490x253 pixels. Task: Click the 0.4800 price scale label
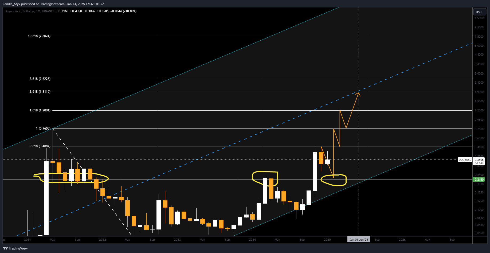(479, 147)
